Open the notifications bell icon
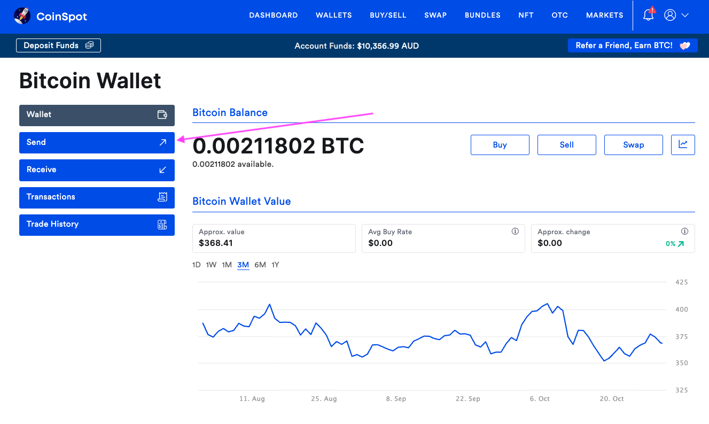The width and height of the screenshot is (709, 424). point(649,14)
